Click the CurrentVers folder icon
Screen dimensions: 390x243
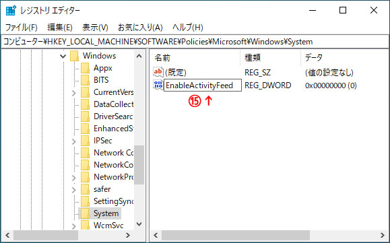click(x=85, y=92)
